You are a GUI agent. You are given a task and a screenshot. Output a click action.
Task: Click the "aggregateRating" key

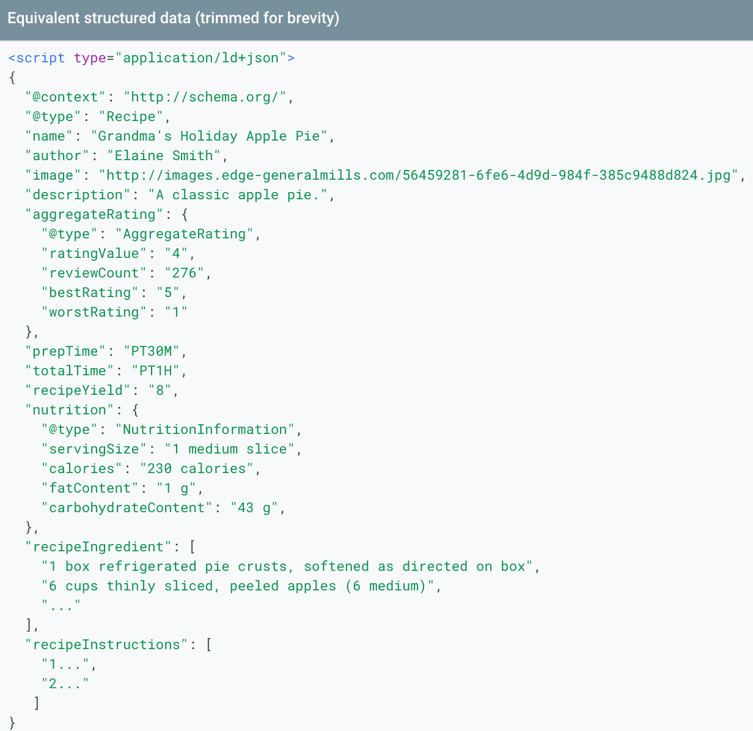[x=94, y=215]
